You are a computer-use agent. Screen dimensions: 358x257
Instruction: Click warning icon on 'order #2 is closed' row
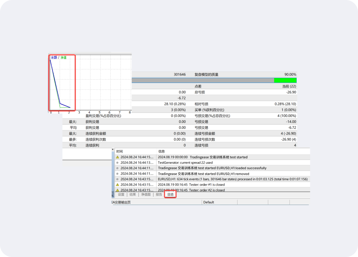117,190
